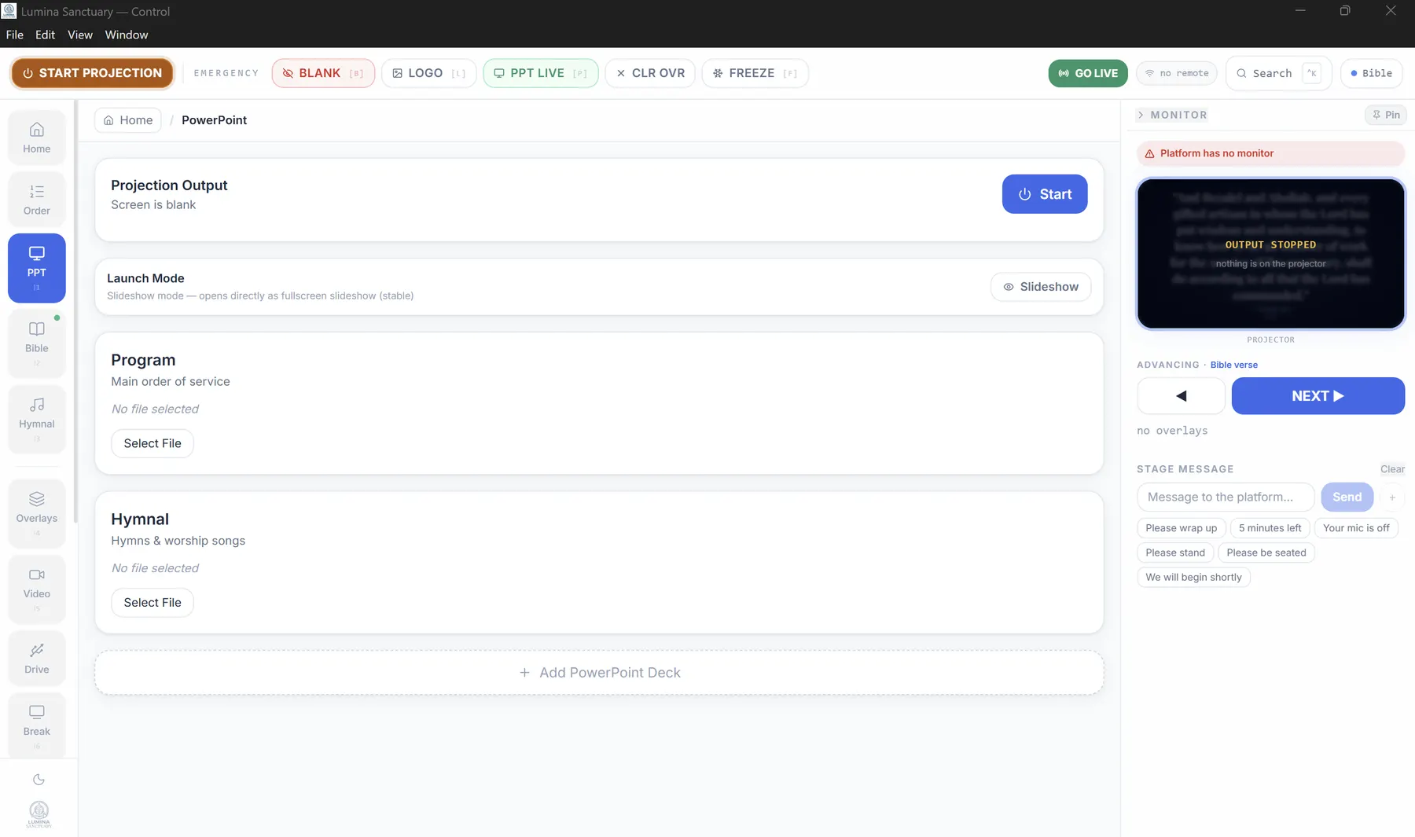The image size is (1415, 837).
Task: Click the projector preview thumbnail
Action: 1270,254
